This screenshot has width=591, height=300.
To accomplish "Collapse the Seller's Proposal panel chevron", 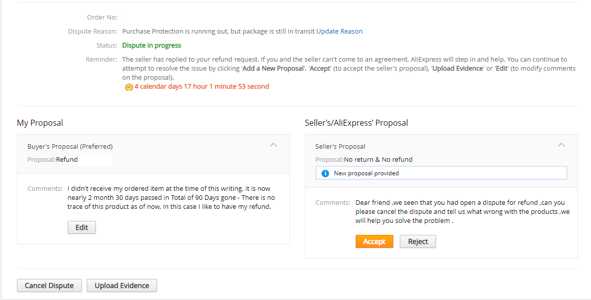I will [561, 145].
